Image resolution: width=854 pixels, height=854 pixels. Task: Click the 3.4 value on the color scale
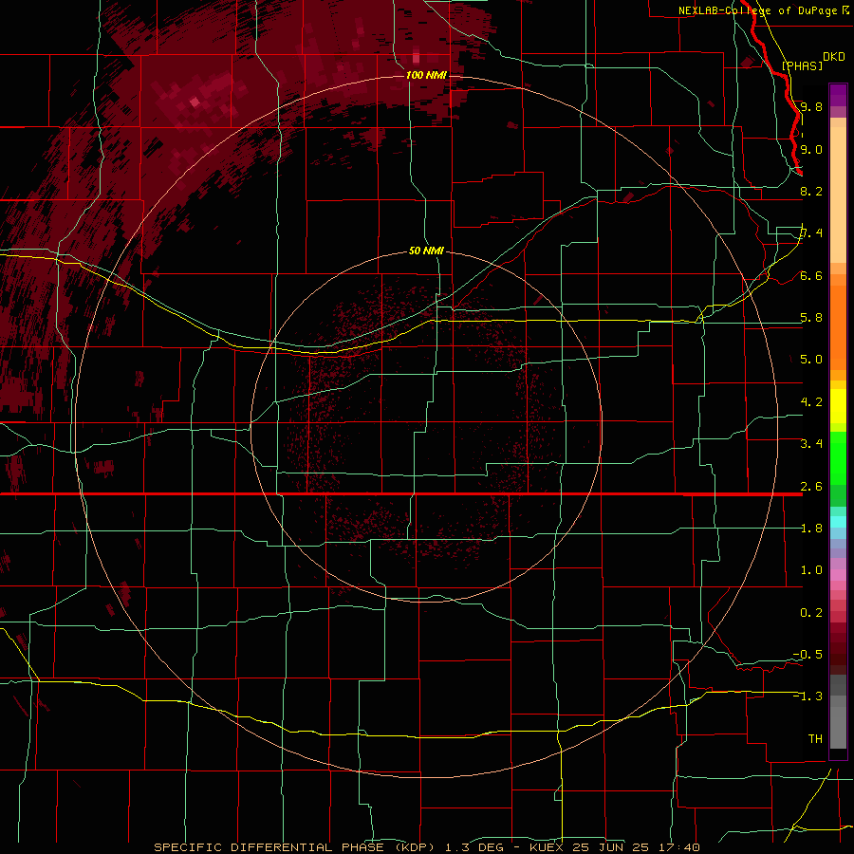811,444
